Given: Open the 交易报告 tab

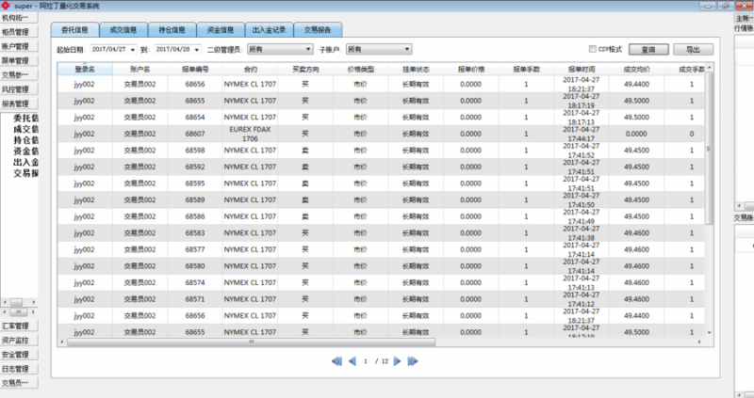Looking at the screenshot, I should point(318,30).
